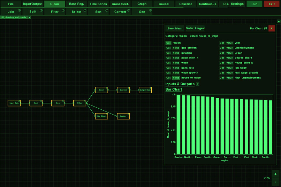Set urban as Cat

[222, 53]
